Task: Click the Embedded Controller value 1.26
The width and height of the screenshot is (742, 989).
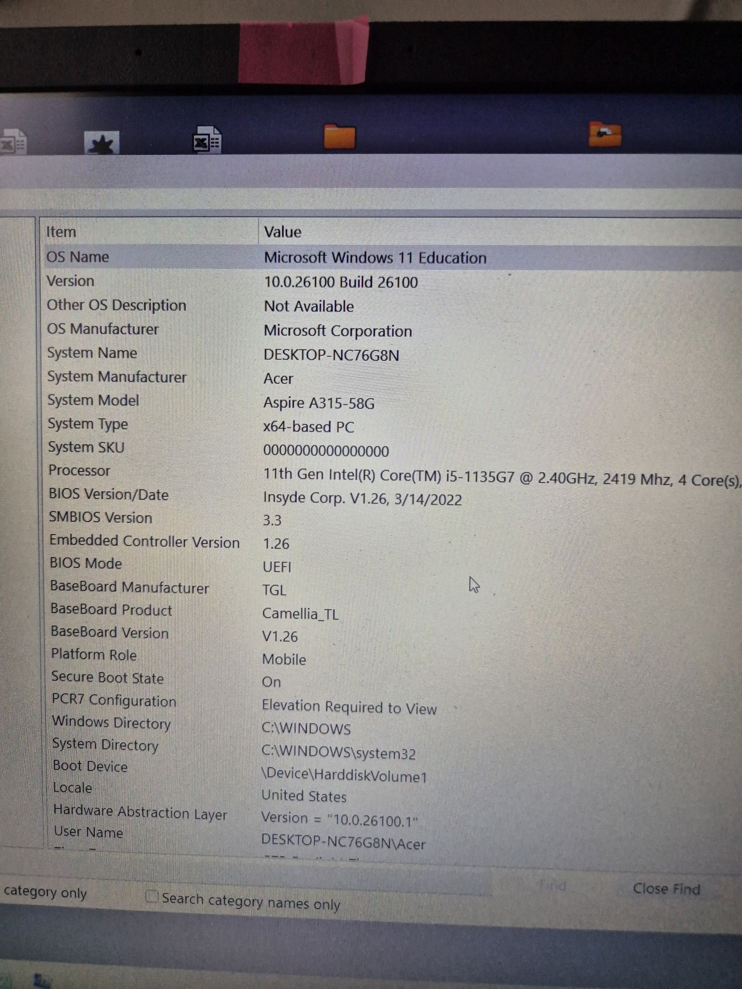Action: pyautogui.click(x=276, y=543)
